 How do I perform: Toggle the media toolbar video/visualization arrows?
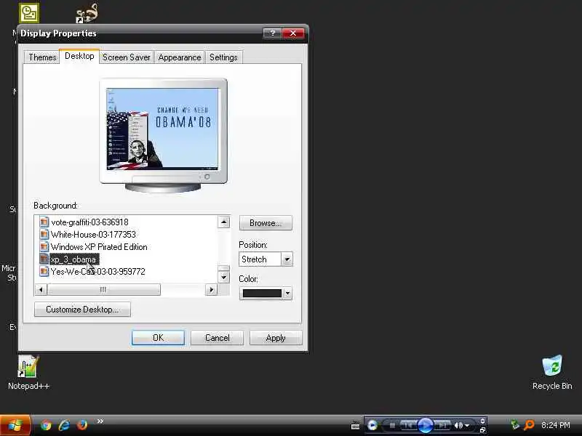(x=482, y=421)
